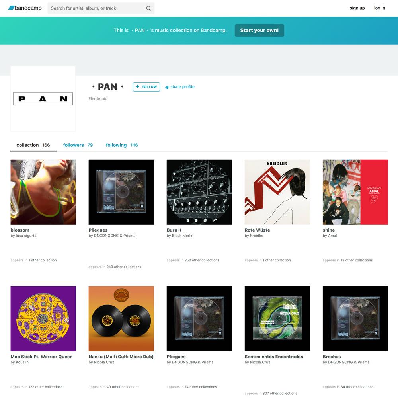This screenshot has width=398, height=398.
Task: Click the share profile paper-plane icon
Action: point(167,87)
